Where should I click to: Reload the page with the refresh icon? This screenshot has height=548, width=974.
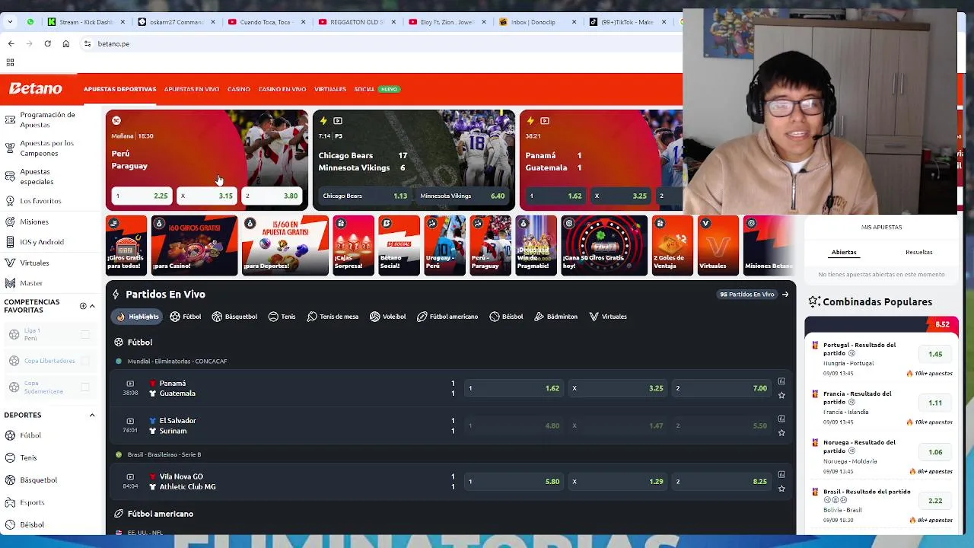coord(47,43)
